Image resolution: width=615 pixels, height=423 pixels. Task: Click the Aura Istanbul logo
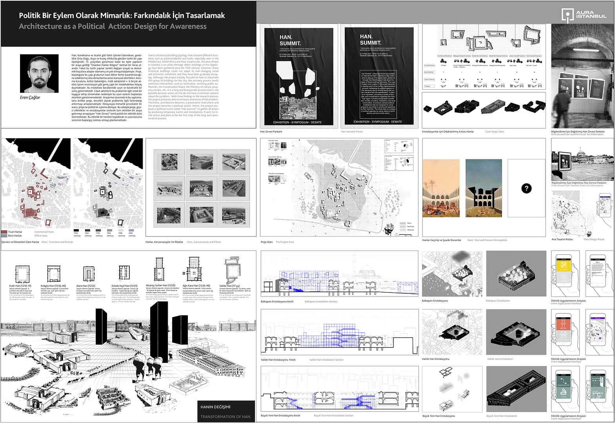point(584,15)
